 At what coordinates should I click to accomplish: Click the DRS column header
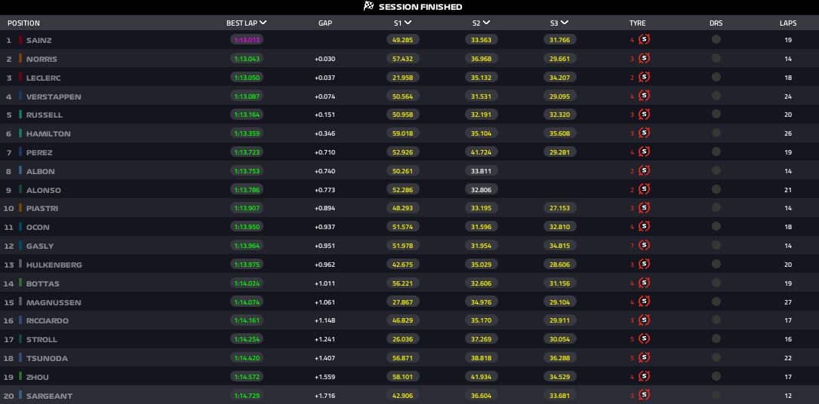click(x=716, y=23)
